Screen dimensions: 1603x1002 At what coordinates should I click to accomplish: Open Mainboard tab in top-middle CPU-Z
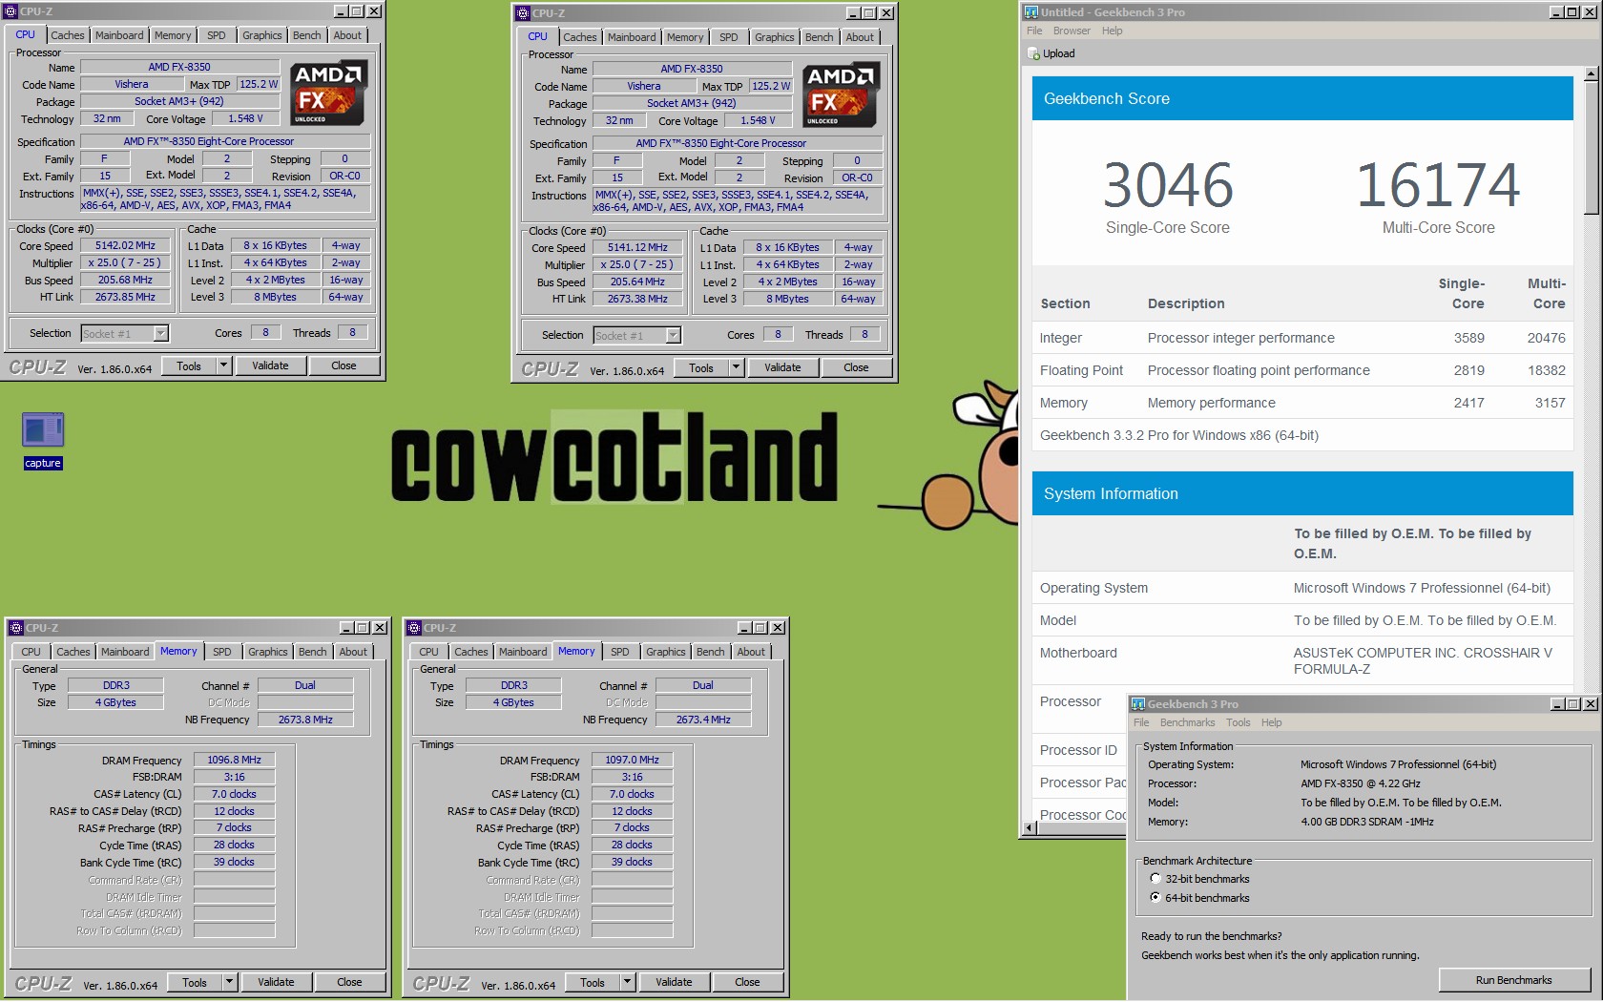click(x=632, y=37)
